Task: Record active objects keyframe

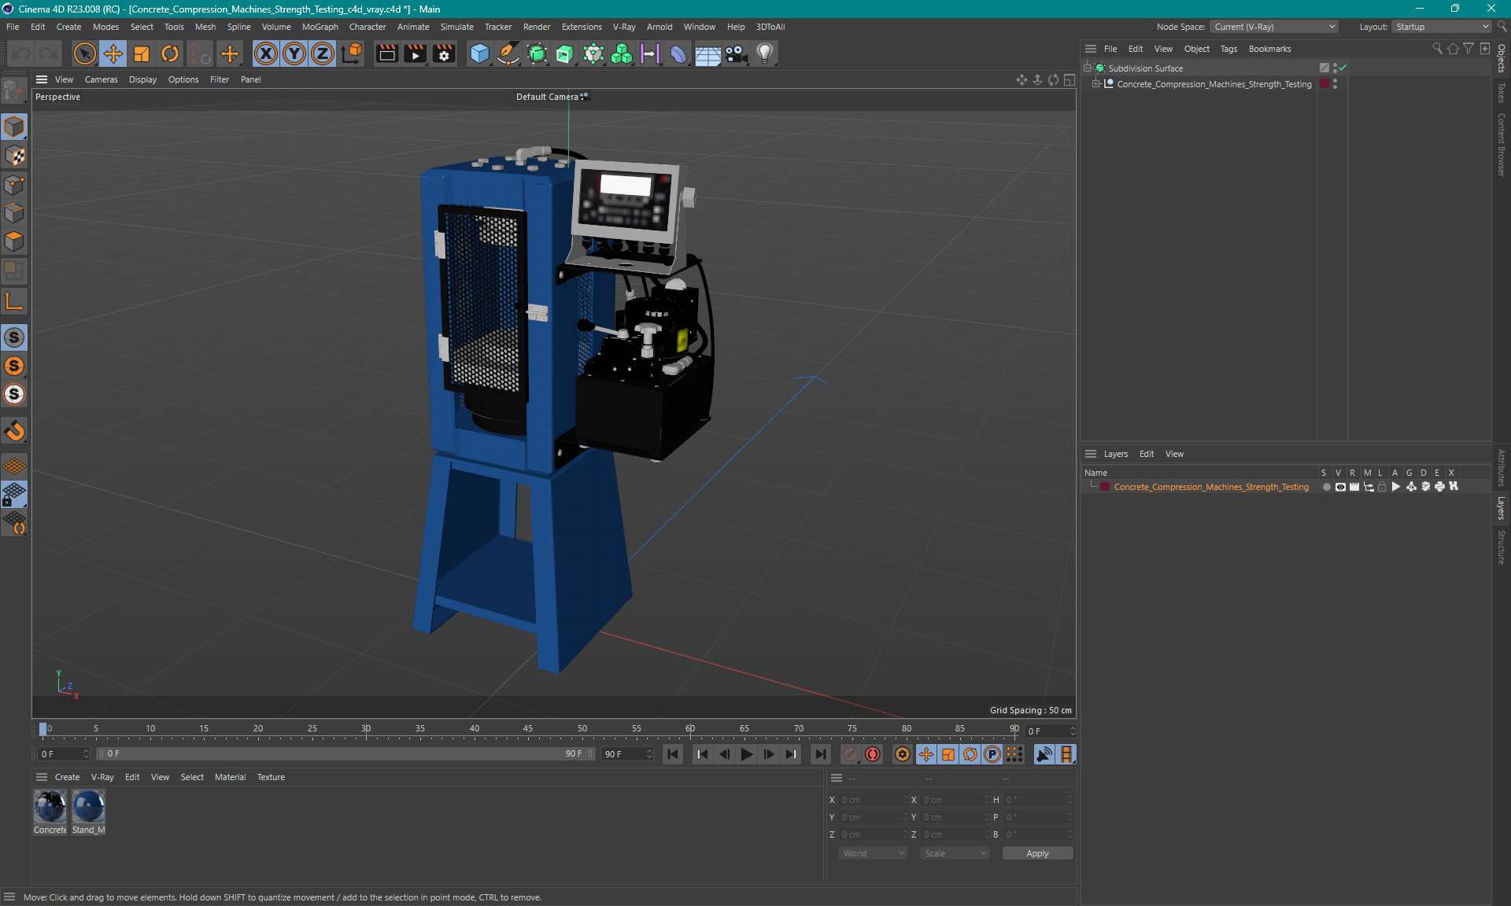Action: (x=851, y=754)
